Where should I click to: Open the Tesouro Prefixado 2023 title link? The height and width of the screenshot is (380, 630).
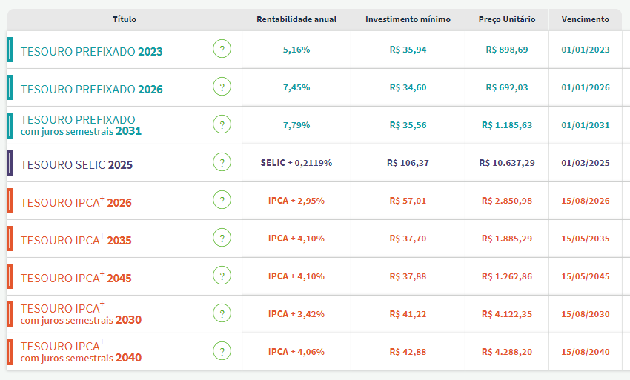click(x=91, y=52)
